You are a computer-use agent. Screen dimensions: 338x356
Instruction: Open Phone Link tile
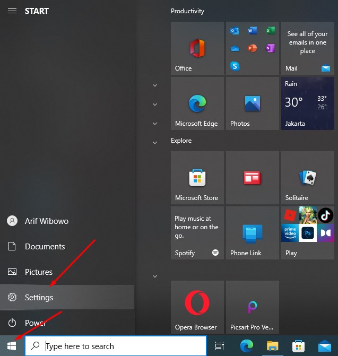pyautogui.click(x=252, y=233)
